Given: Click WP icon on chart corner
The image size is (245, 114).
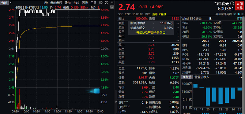Looking at the screenshot, I should point(112,7).
